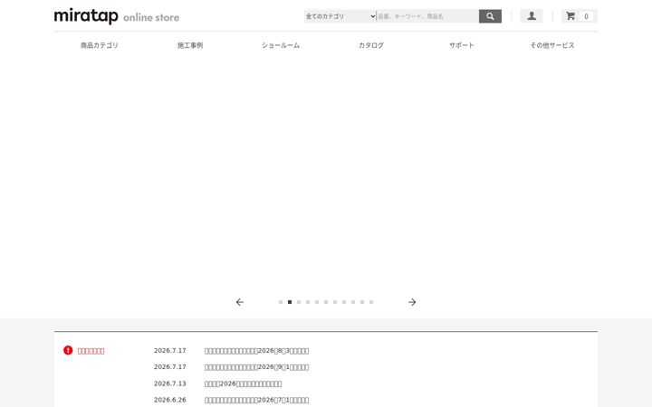Open the notice dated 2026.7.13
Image resolution: width=652 pixels, height=407 pixels.
coord(243,383)
